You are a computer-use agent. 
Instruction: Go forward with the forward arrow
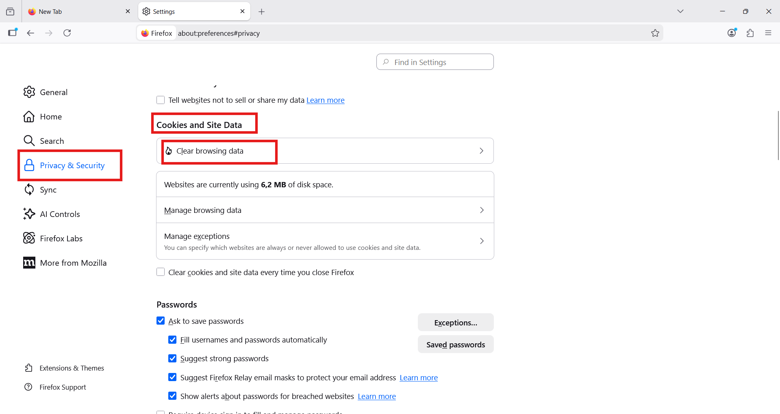49,33
